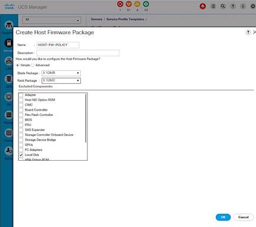Screen dimensions: 256x227
Task: Click the Cisco logo
Action: pos(9,7)
